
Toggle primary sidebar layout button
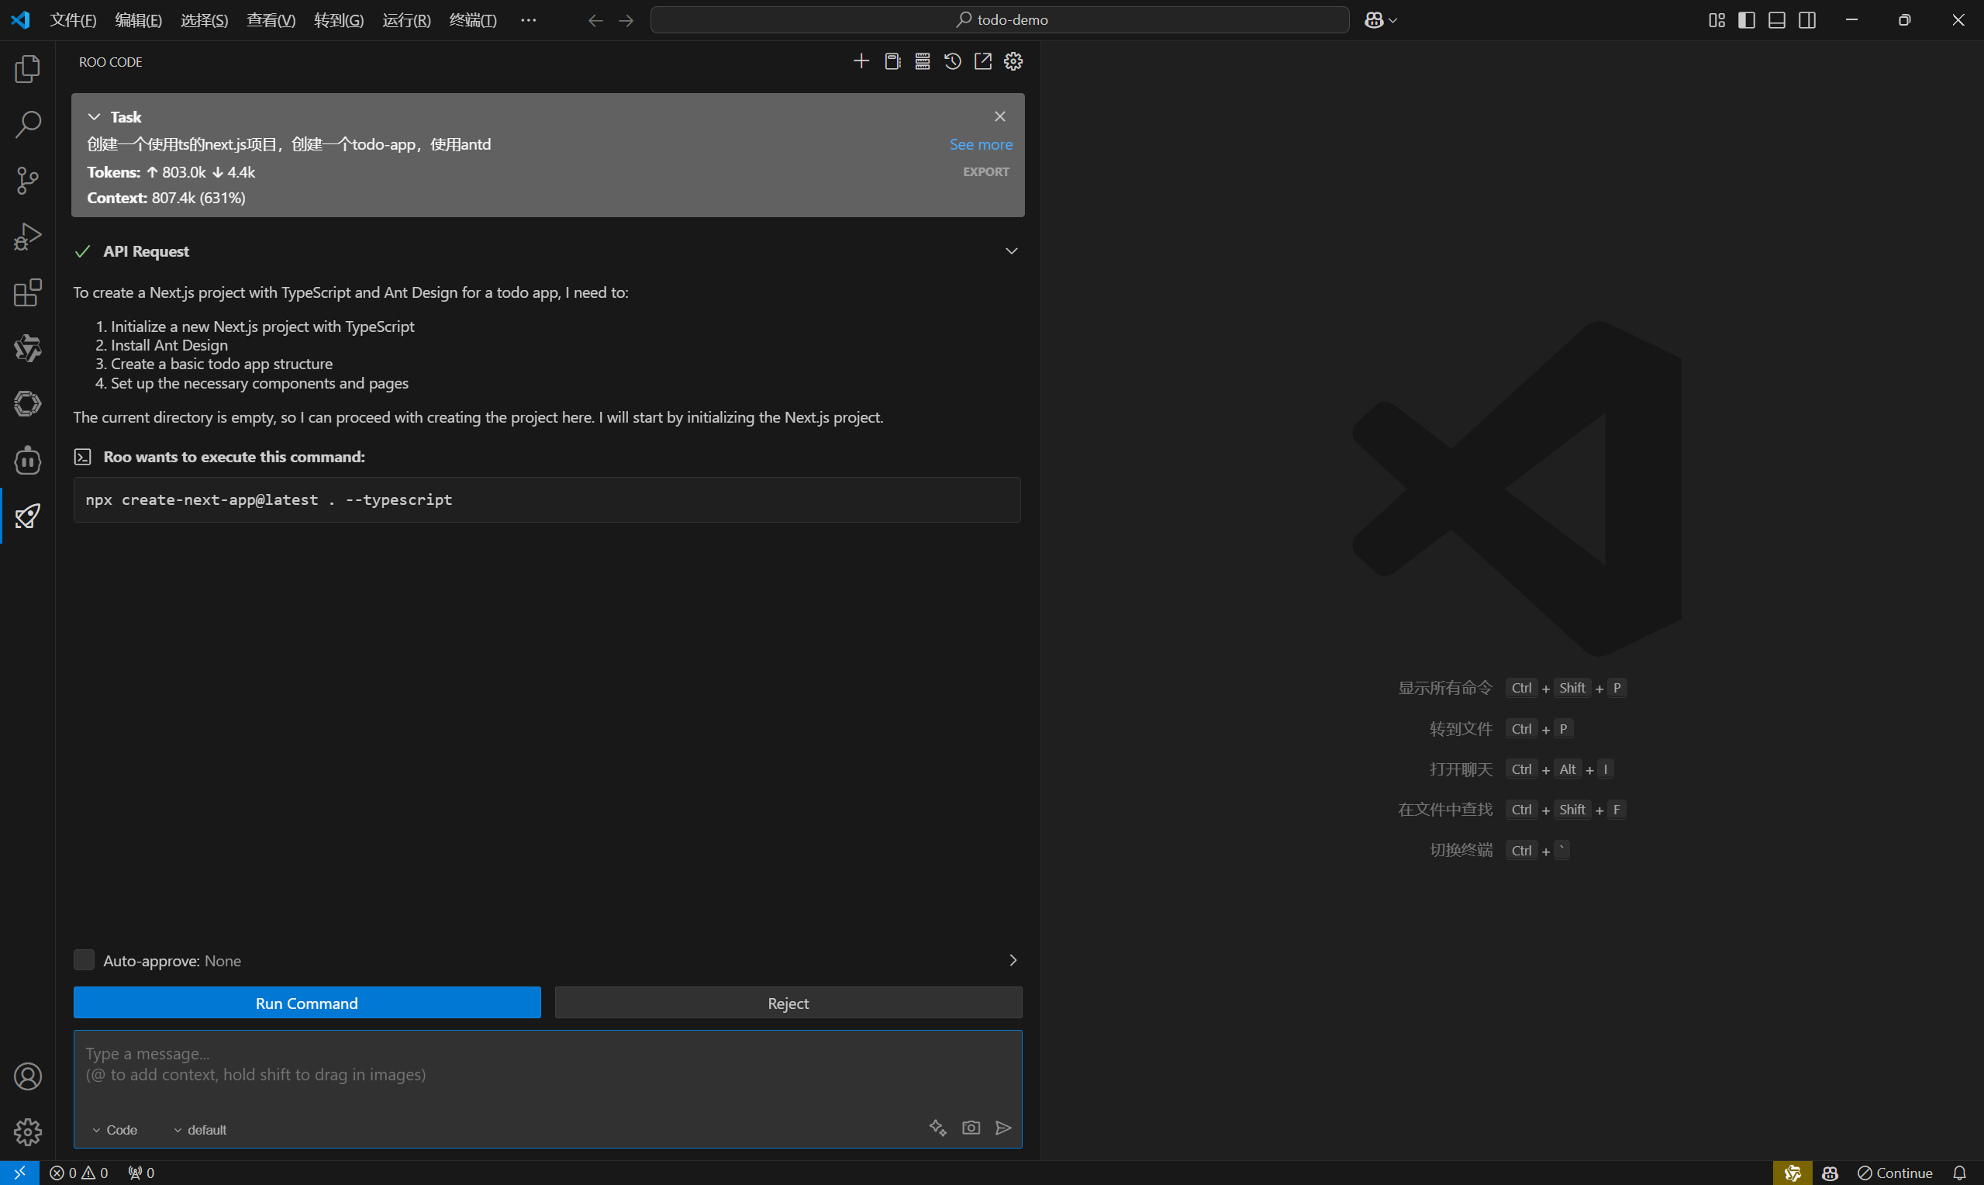[1746, 20]
